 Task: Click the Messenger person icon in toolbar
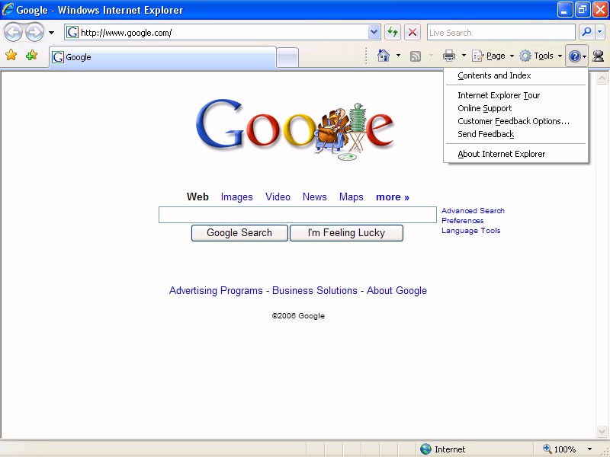pyautogui.click(x=598, y=56)
